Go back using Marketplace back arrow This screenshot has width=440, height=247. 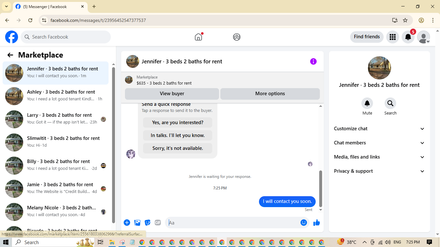pyautogui.click(x=10, y=55)
